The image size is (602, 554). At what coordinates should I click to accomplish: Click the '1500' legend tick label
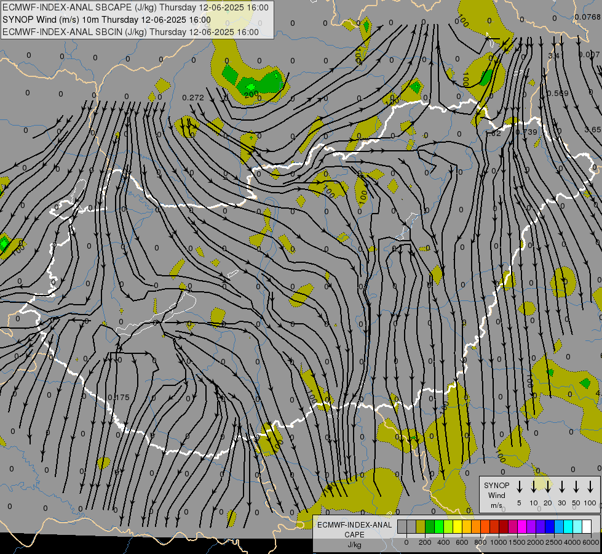tap(517, 542)
